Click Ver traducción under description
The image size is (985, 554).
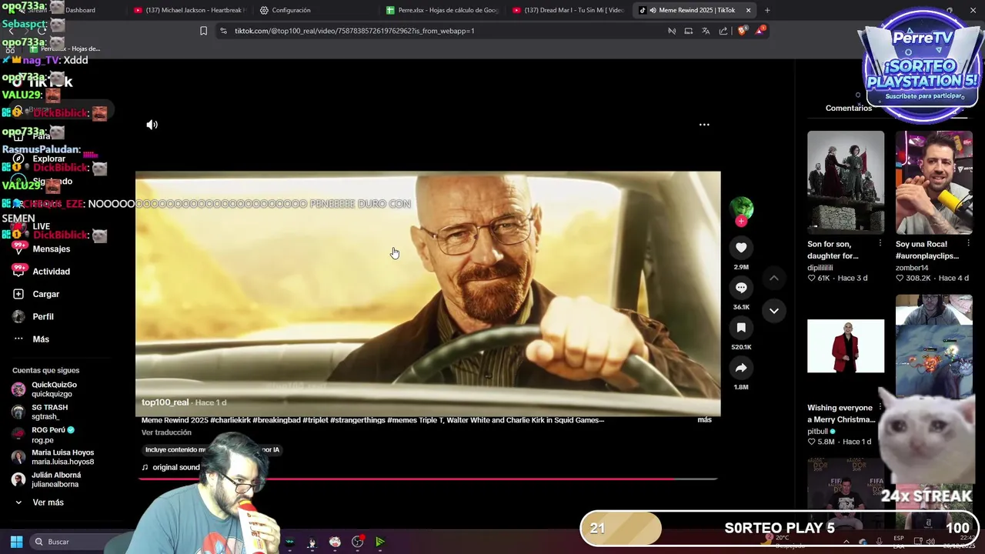[x=166, y=432]
